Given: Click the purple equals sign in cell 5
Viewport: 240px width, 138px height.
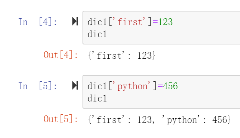Looking at the screenshot, I should pos(160,86).
